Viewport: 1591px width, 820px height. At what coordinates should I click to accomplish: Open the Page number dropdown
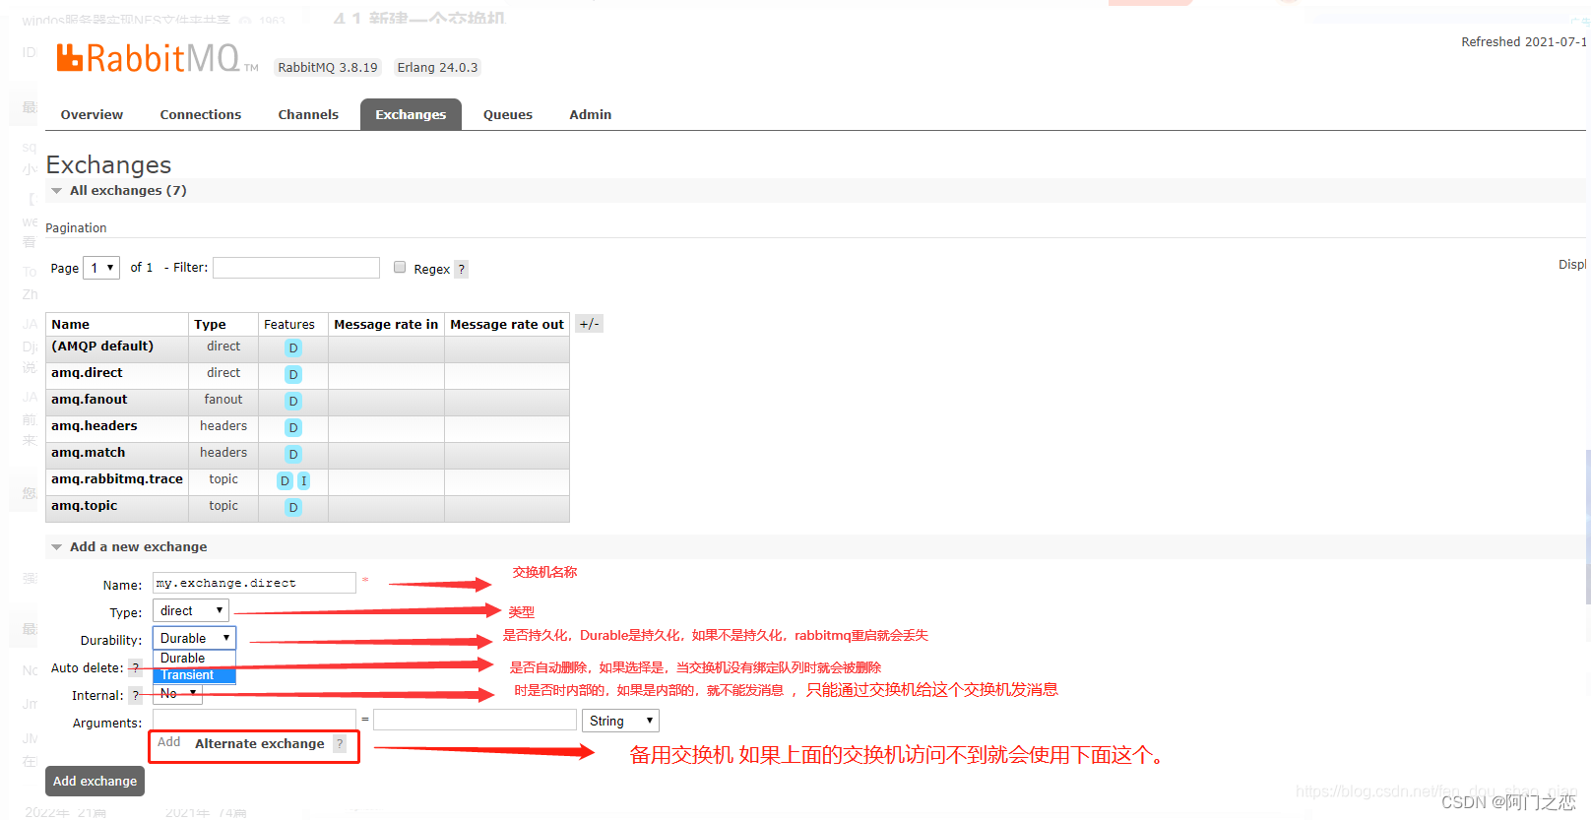101,268
